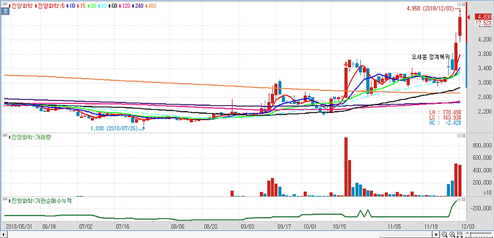Click the 800,000 volume axis label

(x=482, y=145)
